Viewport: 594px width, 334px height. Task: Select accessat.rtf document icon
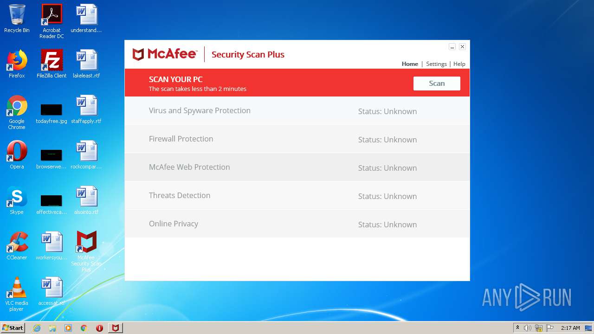(x=52, y=291)
